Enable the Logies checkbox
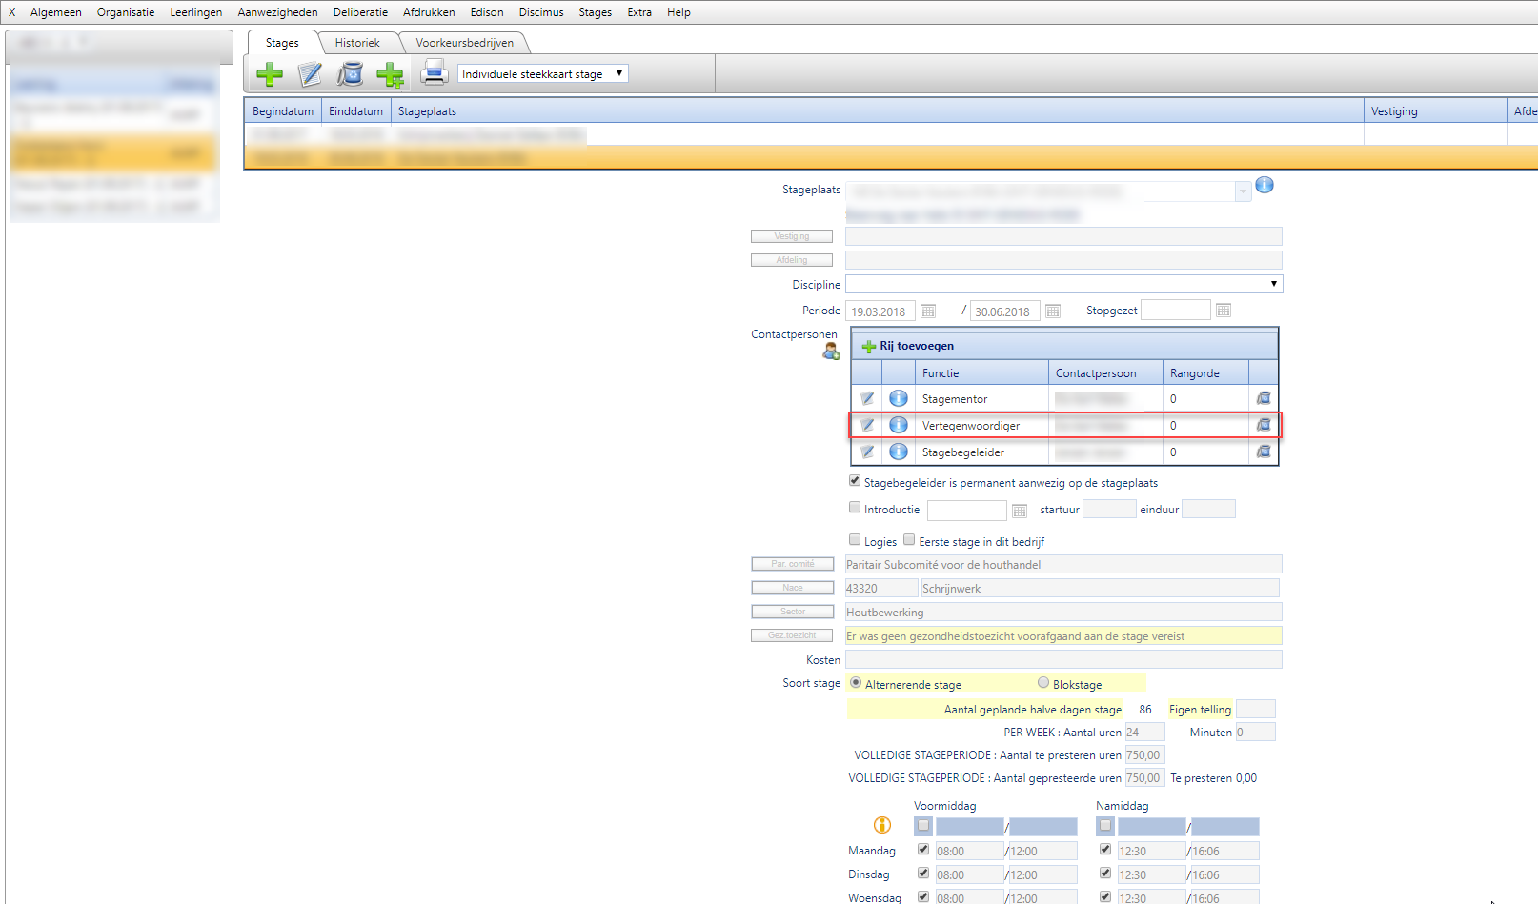Screen dimensions: 1538x904 point(855,539)
